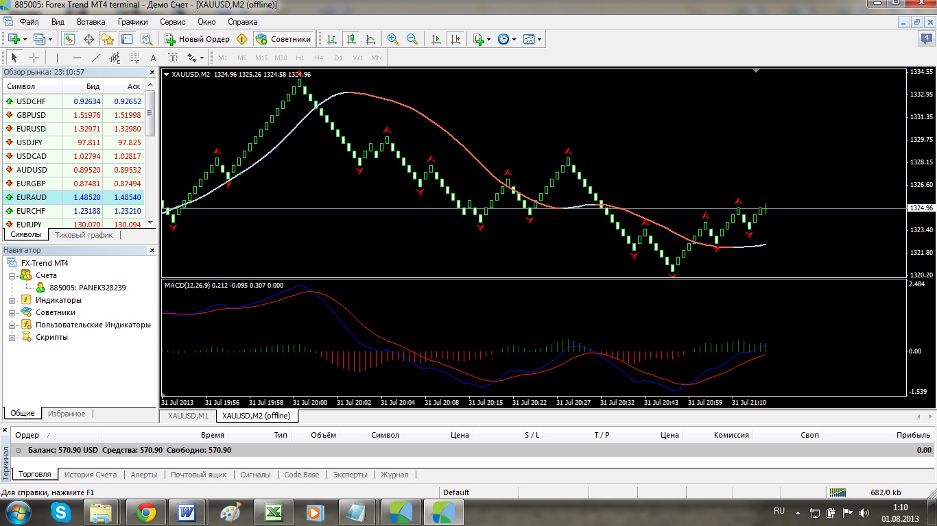Viewport: 937px width, 526px height.
Task: Select the Fibonacci retracement tool
Action: [134, 58]
